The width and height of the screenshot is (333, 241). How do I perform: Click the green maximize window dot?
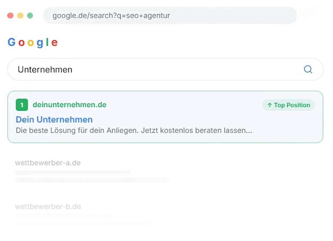(x=30, y=16)
